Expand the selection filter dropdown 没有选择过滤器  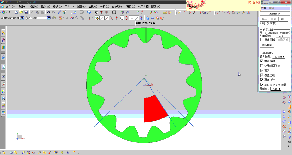pyautogui.click(x=22, y=18)
